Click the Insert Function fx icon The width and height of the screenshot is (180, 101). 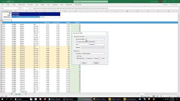coord(30,8)
